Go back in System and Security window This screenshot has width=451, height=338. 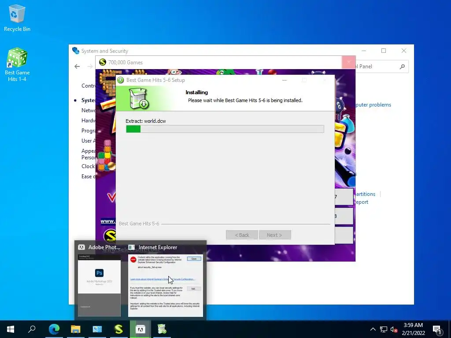pyautogui.click(x=77, y=66)
